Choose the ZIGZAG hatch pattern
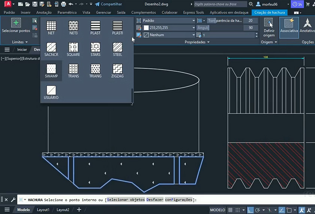Screen dimensions: 315x214 pyautogui.click(x=117, y=69)
